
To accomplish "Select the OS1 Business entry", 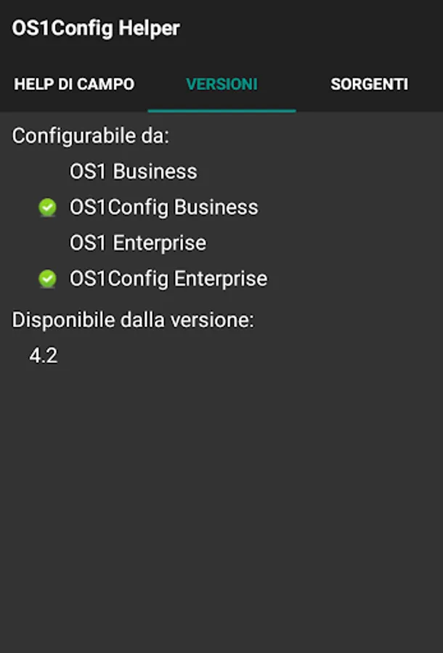I will [x=133, y=172].
